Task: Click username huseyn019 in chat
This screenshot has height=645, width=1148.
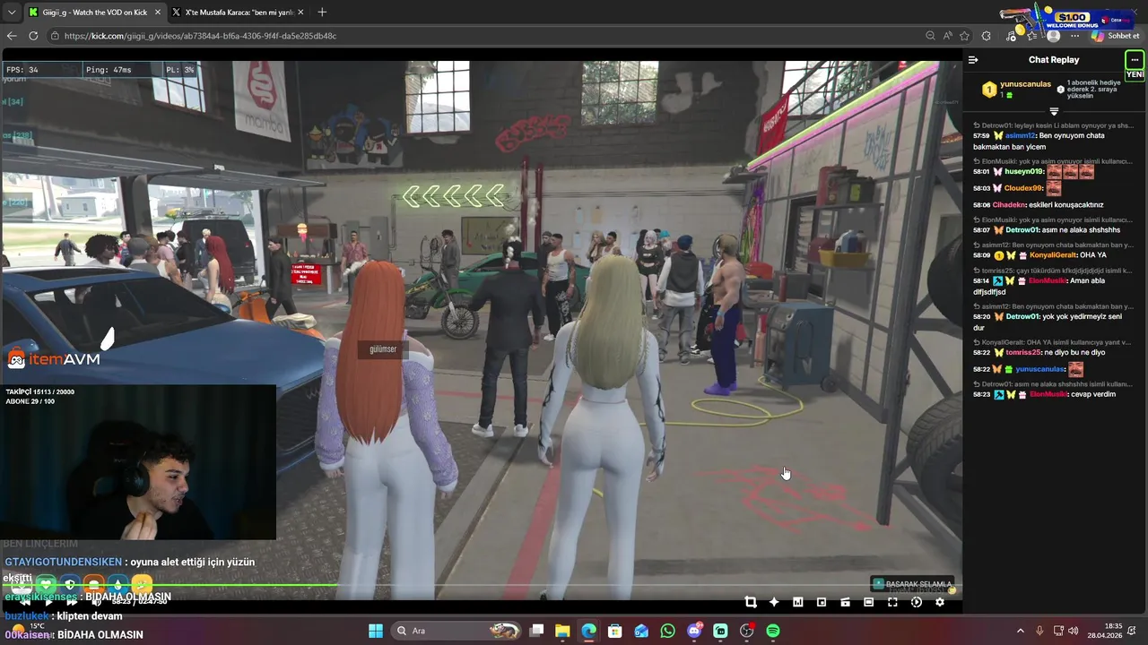Action: pyautogui.click(x=1024, y=171)
